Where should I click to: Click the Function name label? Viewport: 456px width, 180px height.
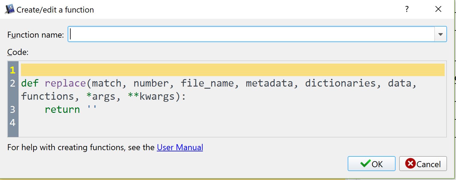(x=36, y=35)
